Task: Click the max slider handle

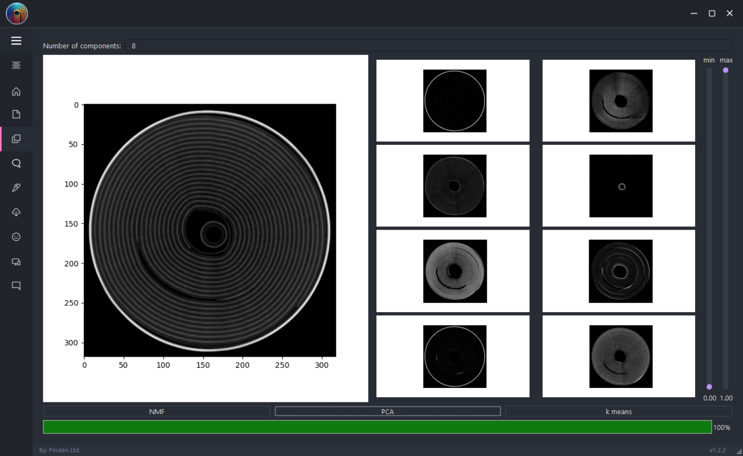Action: coord(726,70)
